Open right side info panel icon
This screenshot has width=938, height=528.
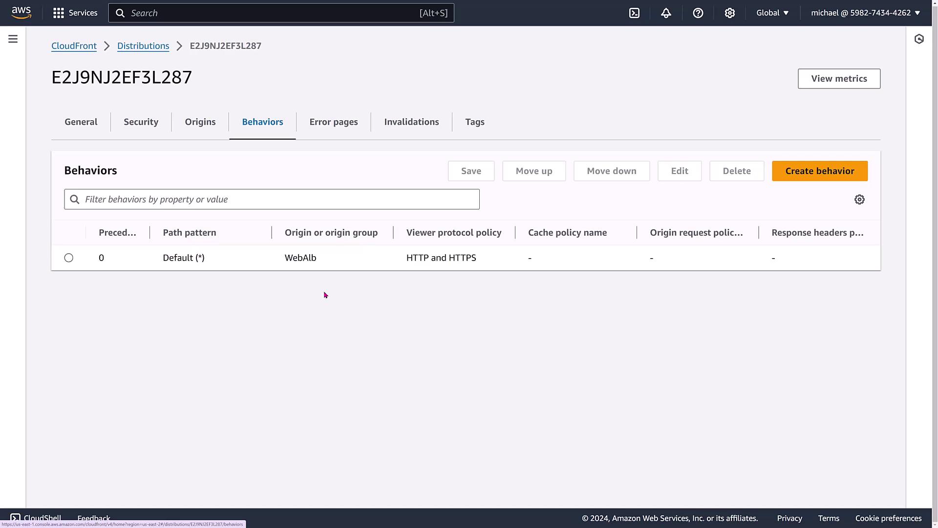[x=919, y=39]
